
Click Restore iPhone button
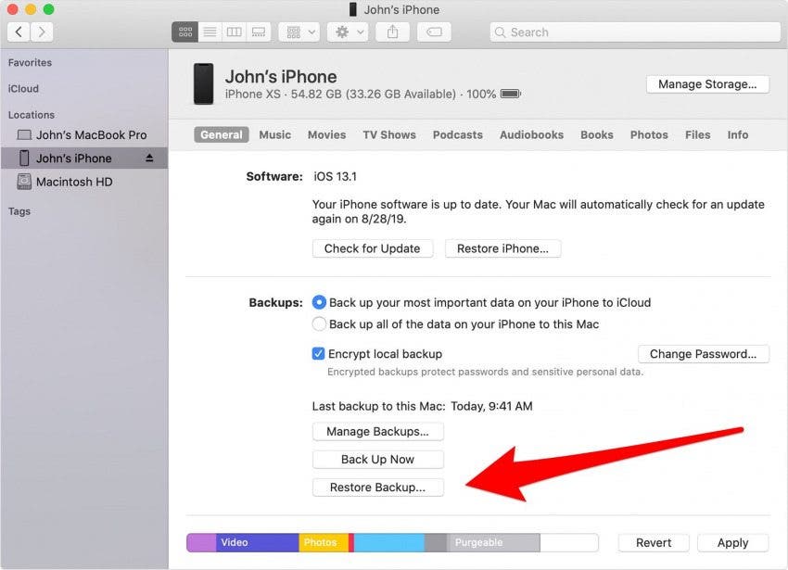tap(502, 248)
